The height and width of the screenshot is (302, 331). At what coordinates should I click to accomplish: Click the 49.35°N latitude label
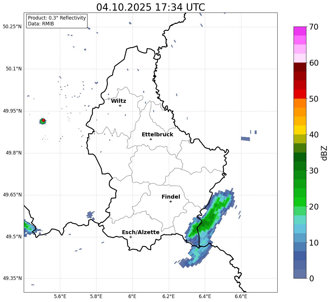(x=12, y=278)
